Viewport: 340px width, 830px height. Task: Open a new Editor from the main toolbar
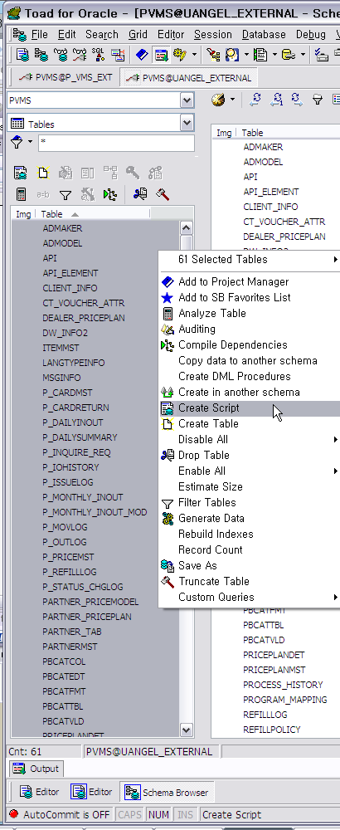tap(22, 54)
